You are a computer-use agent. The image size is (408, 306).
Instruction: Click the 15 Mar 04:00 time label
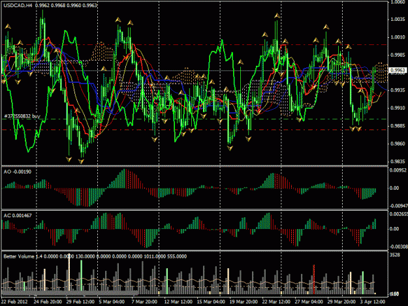(211, 301)
